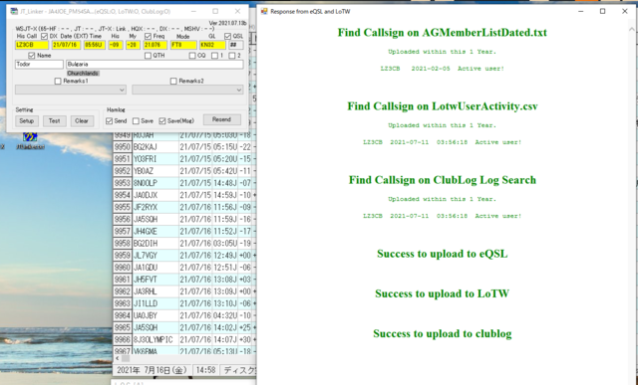Toggle the DX checkbox
The image size is (638, 385).
click(x=44, y=36)
